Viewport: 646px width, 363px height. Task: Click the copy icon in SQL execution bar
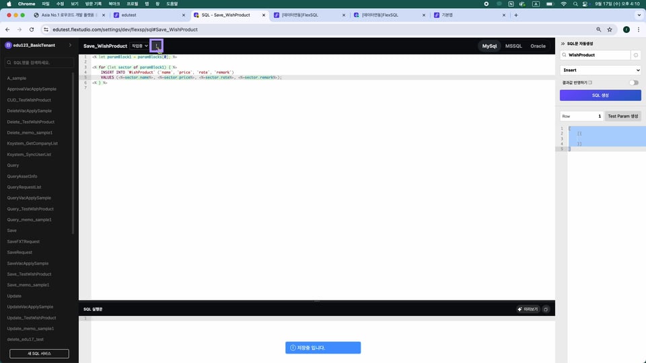tap(546, 309)
